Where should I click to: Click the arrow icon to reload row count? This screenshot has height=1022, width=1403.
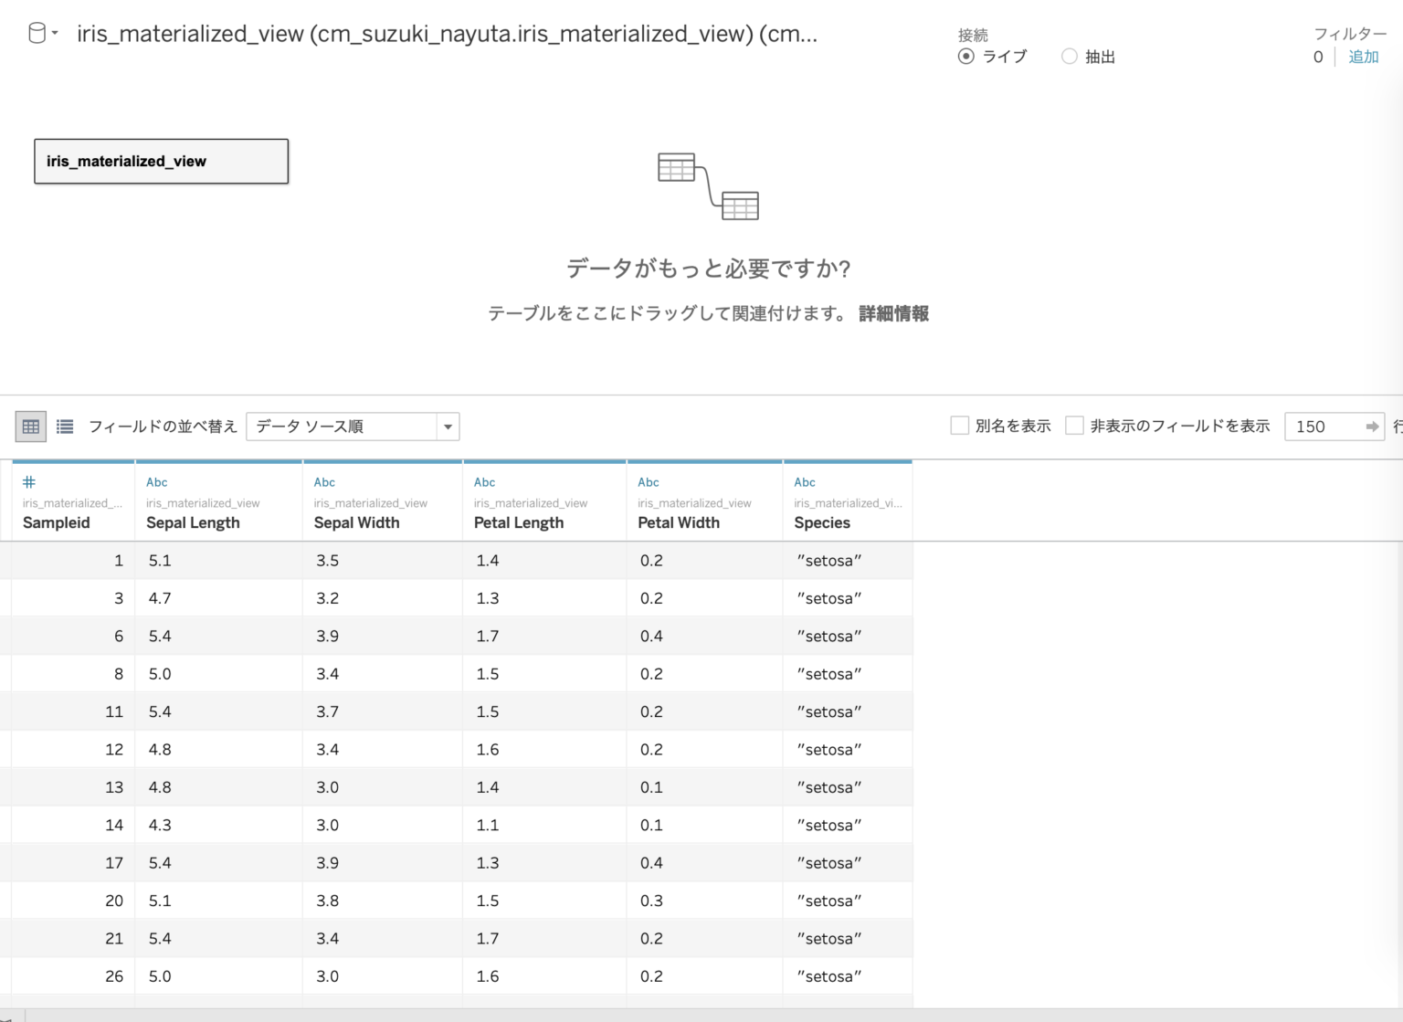[1372, 426]
